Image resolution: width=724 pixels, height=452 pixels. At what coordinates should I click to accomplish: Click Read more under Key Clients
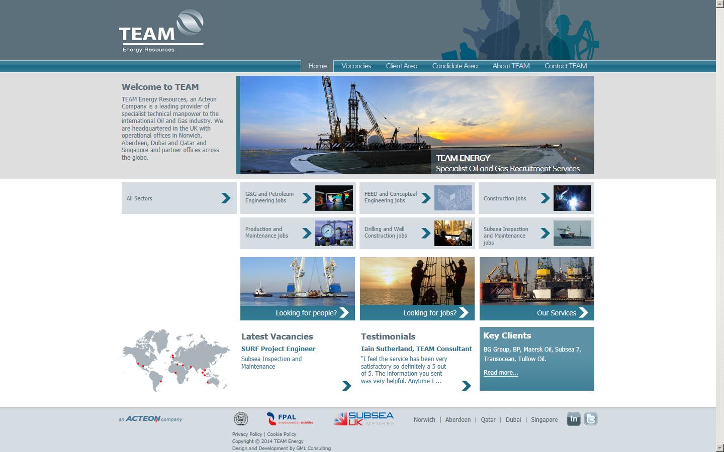click(x=500, y=373)
